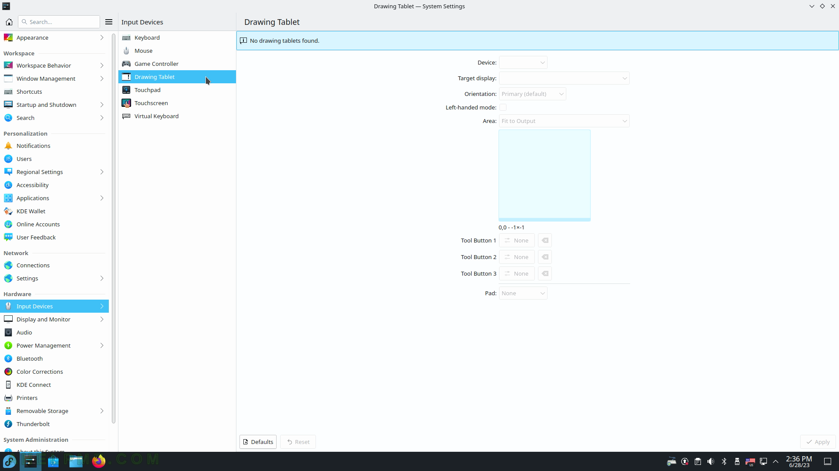Open the volume control in system tray
839x471 pixels.
(x=711, y=461)
